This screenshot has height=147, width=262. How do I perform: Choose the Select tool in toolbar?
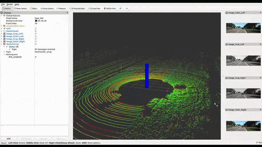coord(33,8)
